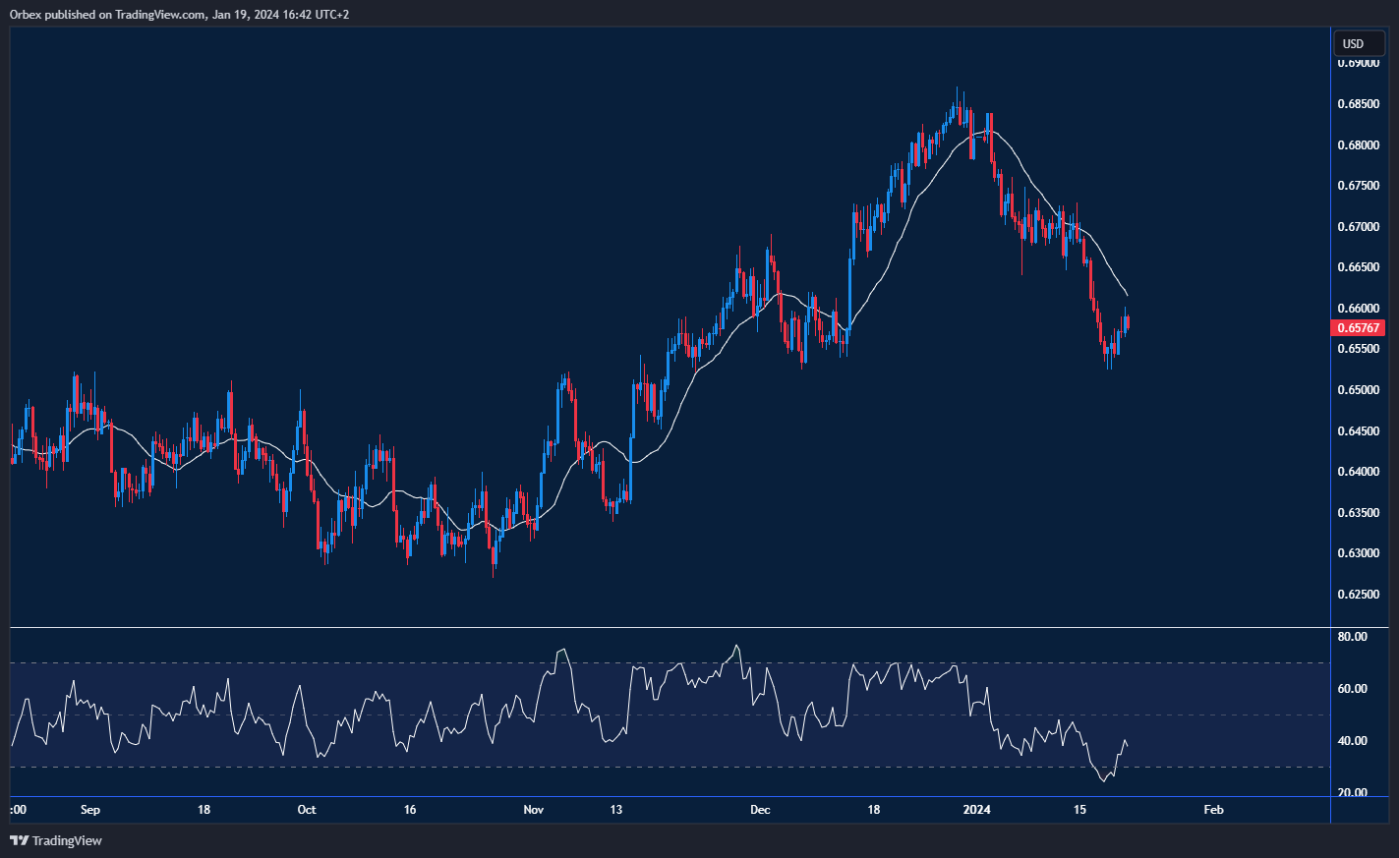Click the TradingView logo glyph
Image resolution: width=1399 pixels, height=858 pixels.
18,841
